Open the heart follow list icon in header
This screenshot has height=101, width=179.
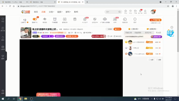tap(130, 11)
